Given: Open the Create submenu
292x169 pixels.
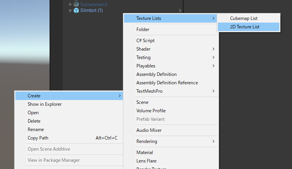Looking at the screenshot, I should click(x=69, y=96).
